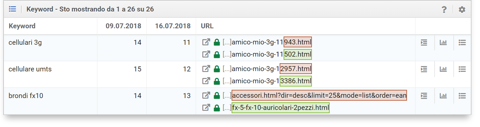The width and height of the screenshot is (480, 127).
Task: Open external link for amico-mio-3g-11943.html
Action: click(x=206, y=42)
